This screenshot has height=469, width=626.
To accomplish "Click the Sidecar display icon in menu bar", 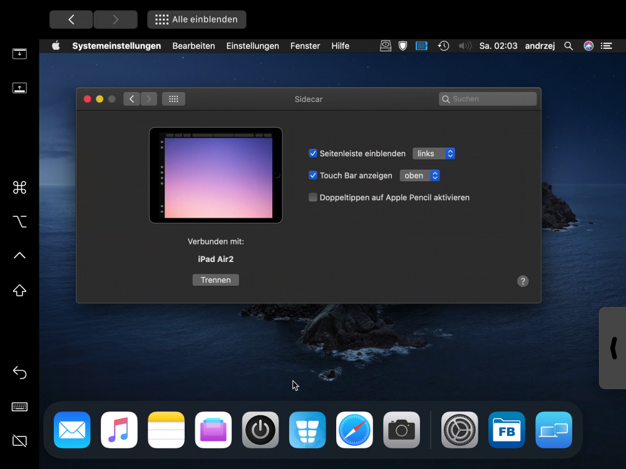I will [421, 46].
